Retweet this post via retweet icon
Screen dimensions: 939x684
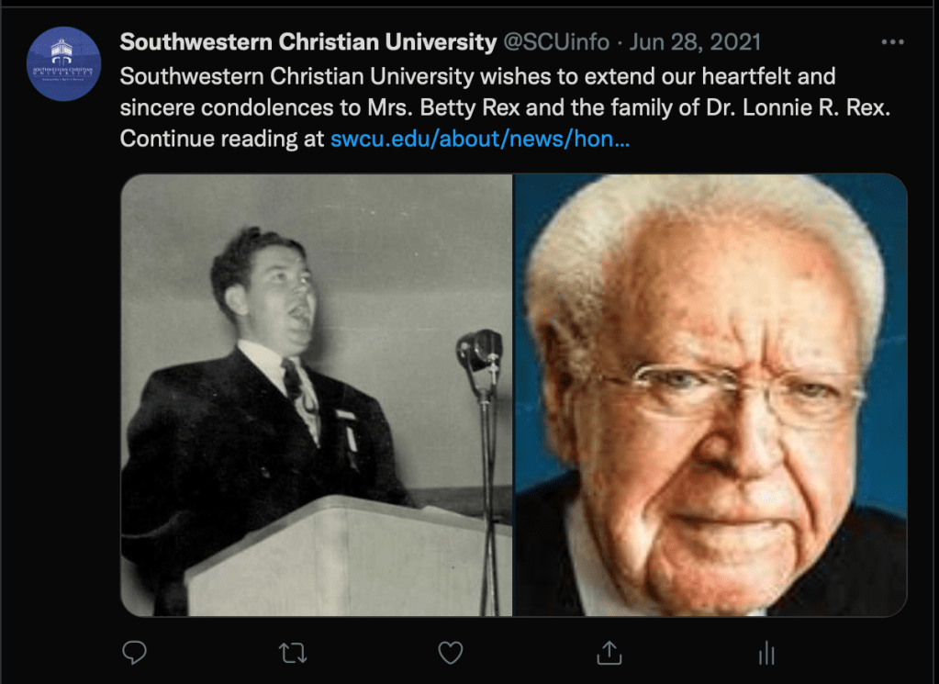click(293, 653)
